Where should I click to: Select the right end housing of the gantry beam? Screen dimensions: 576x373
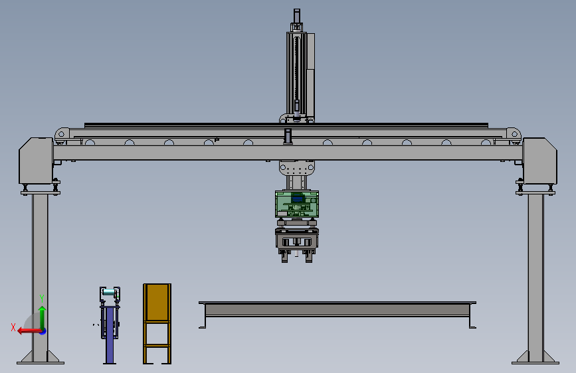(539, 161)
